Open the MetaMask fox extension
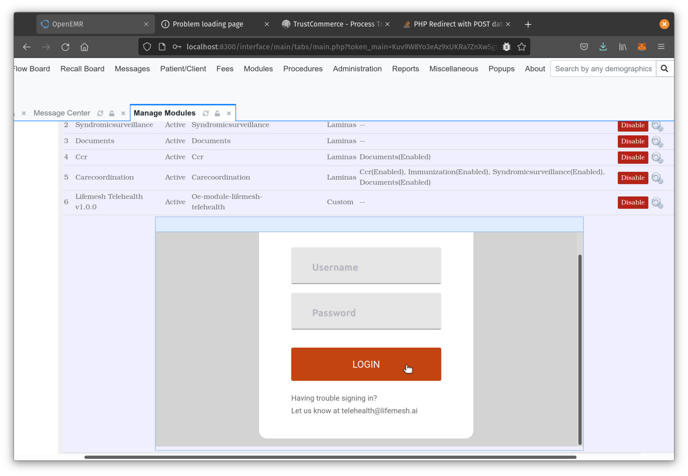Viewport: 688px width, 476px height. point(642,47)
